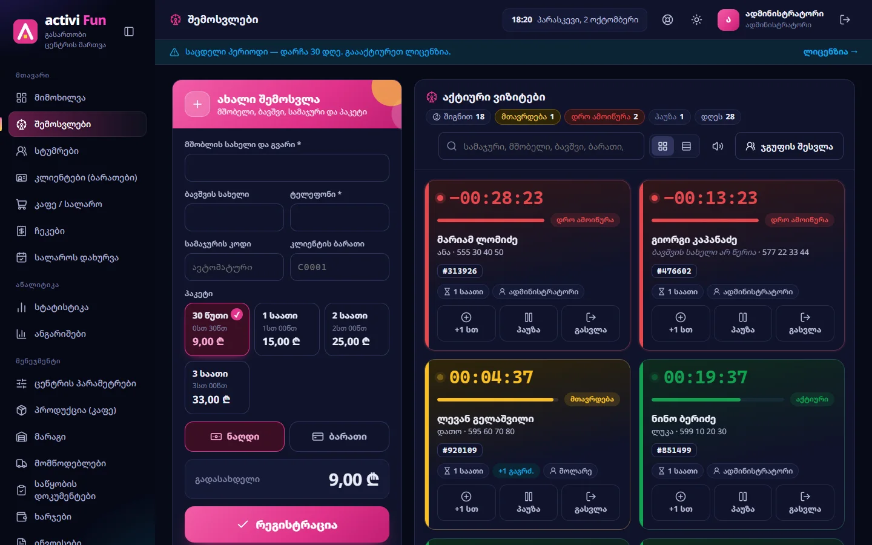The image size is (872, 545).
Task: Choose ნაღდი cash payment method
Action: (234, 437)
